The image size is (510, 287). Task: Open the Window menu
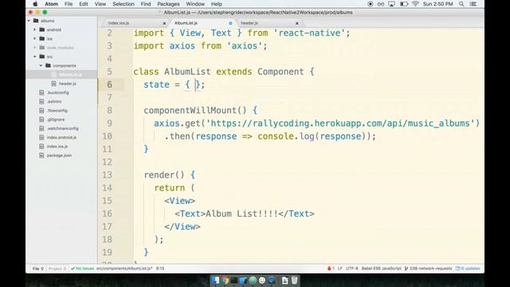coord(195,4)
